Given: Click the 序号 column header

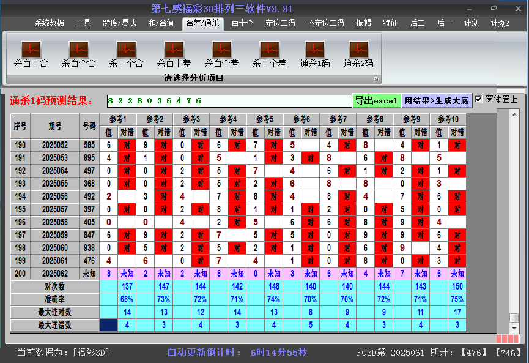Looking at the screenshot, I should (20, 126).
